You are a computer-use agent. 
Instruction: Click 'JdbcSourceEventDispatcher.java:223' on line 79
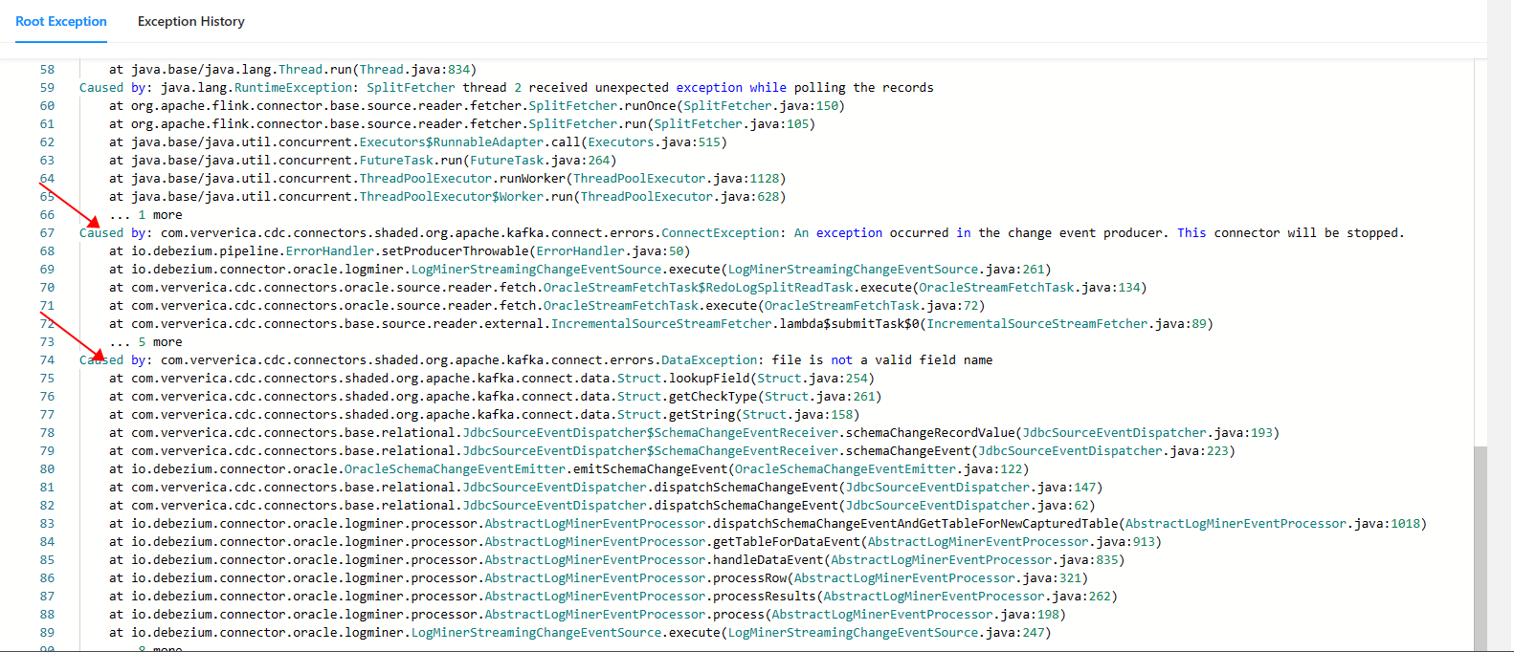pyautogui.click(x=1102, y=450)
